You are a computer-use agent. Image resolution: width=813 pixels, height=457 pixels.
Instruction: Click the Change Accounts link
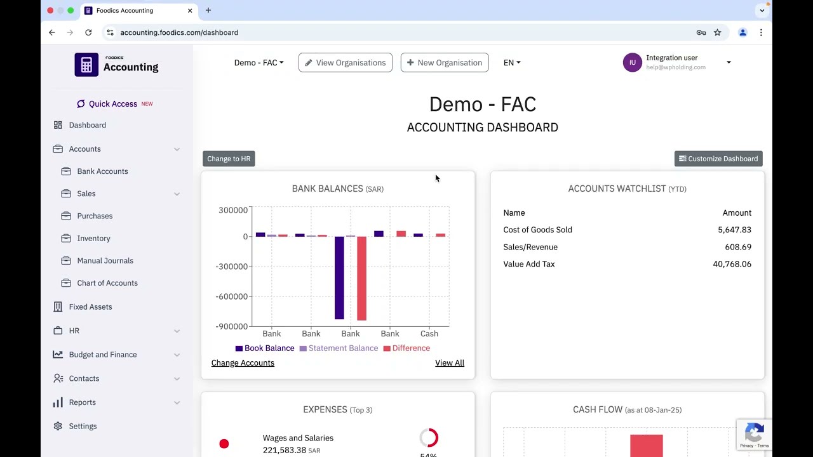coord(243,363)
